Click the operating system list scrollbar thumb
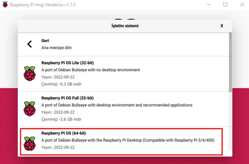 [x=230, y=62]
